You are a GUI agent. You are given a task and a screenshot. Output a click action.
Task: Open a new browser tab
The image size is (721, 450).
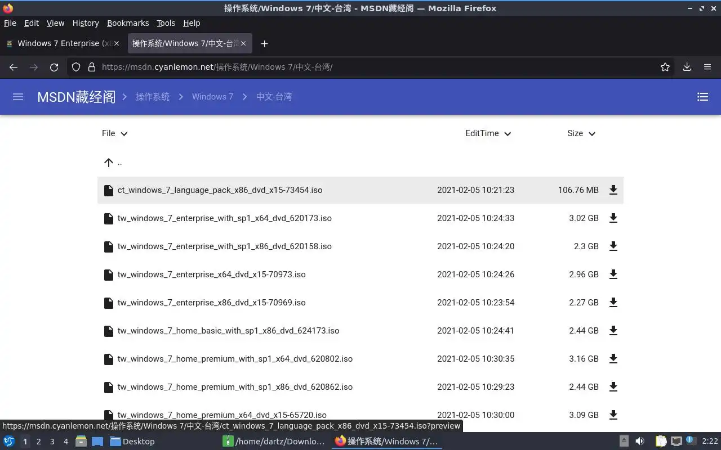click(x=264, y=43)
